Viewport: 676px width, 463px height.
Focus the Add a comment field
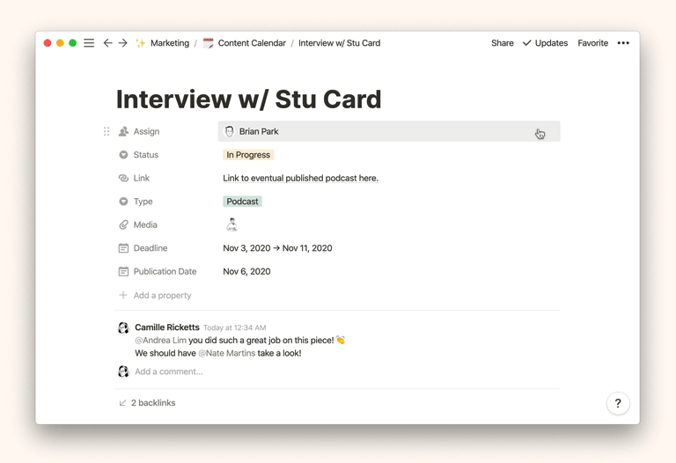169,371
